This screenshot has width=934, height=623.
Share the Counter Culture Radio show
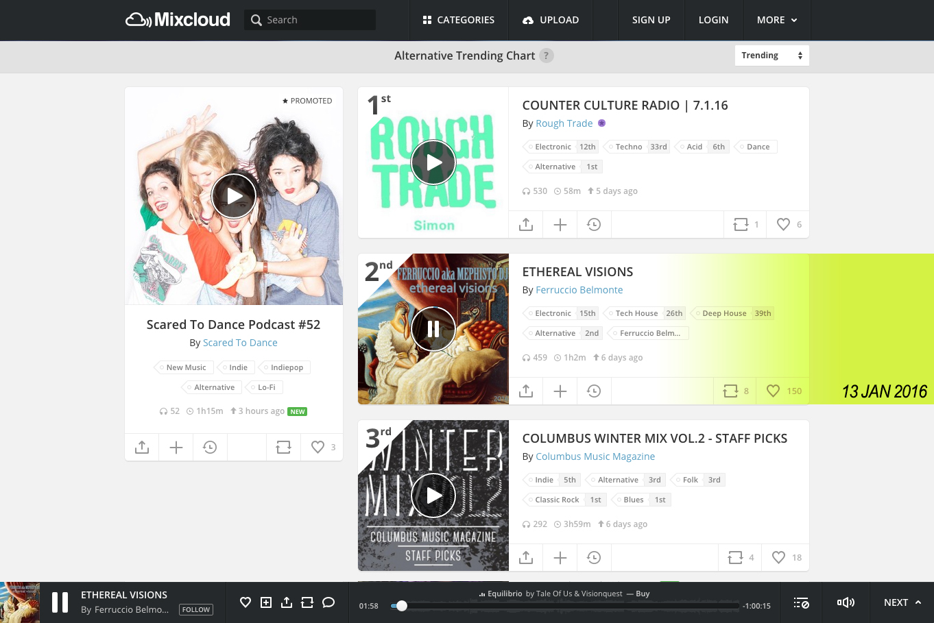tap(526, 224)
